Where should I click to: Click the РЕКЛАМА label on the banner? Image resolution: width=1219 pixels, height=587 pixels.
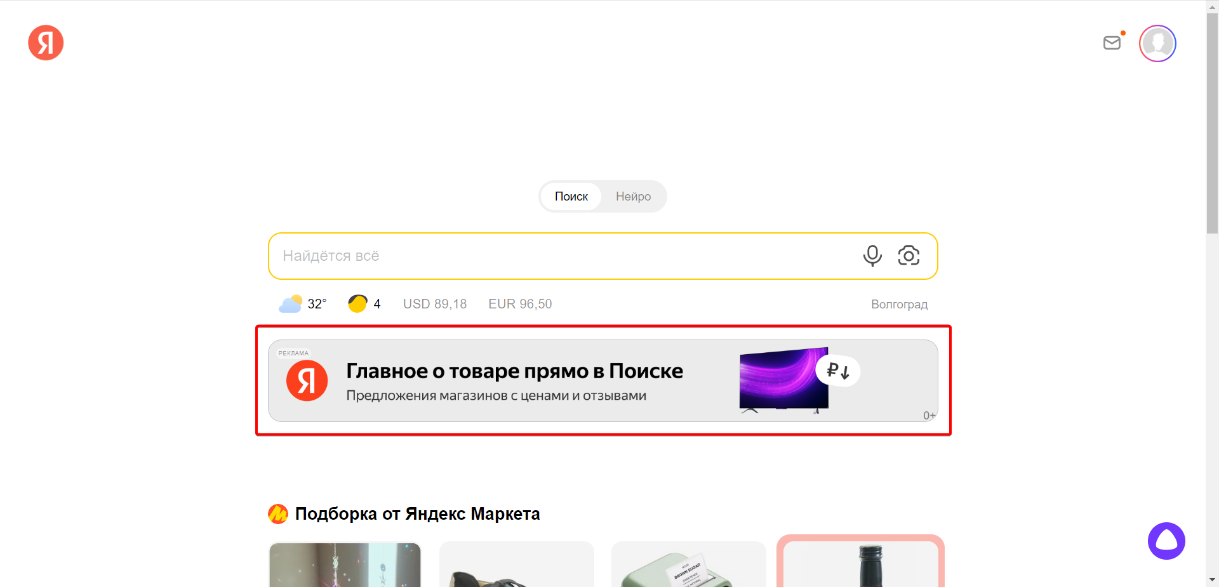pyautogui.click(x=293, y=353)
